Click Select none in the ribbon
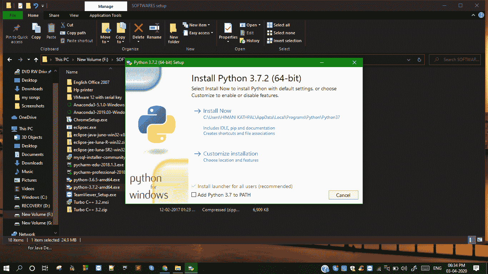 [x=281, y=33]
